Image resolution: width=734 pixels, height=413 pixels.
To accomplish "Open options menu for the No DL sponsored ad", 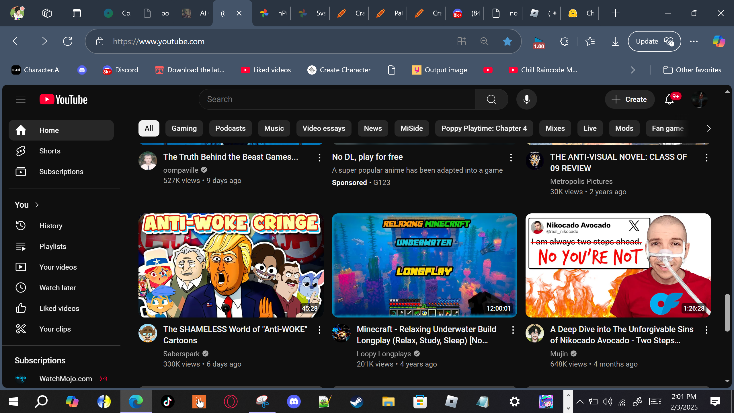I will (511, 157).
